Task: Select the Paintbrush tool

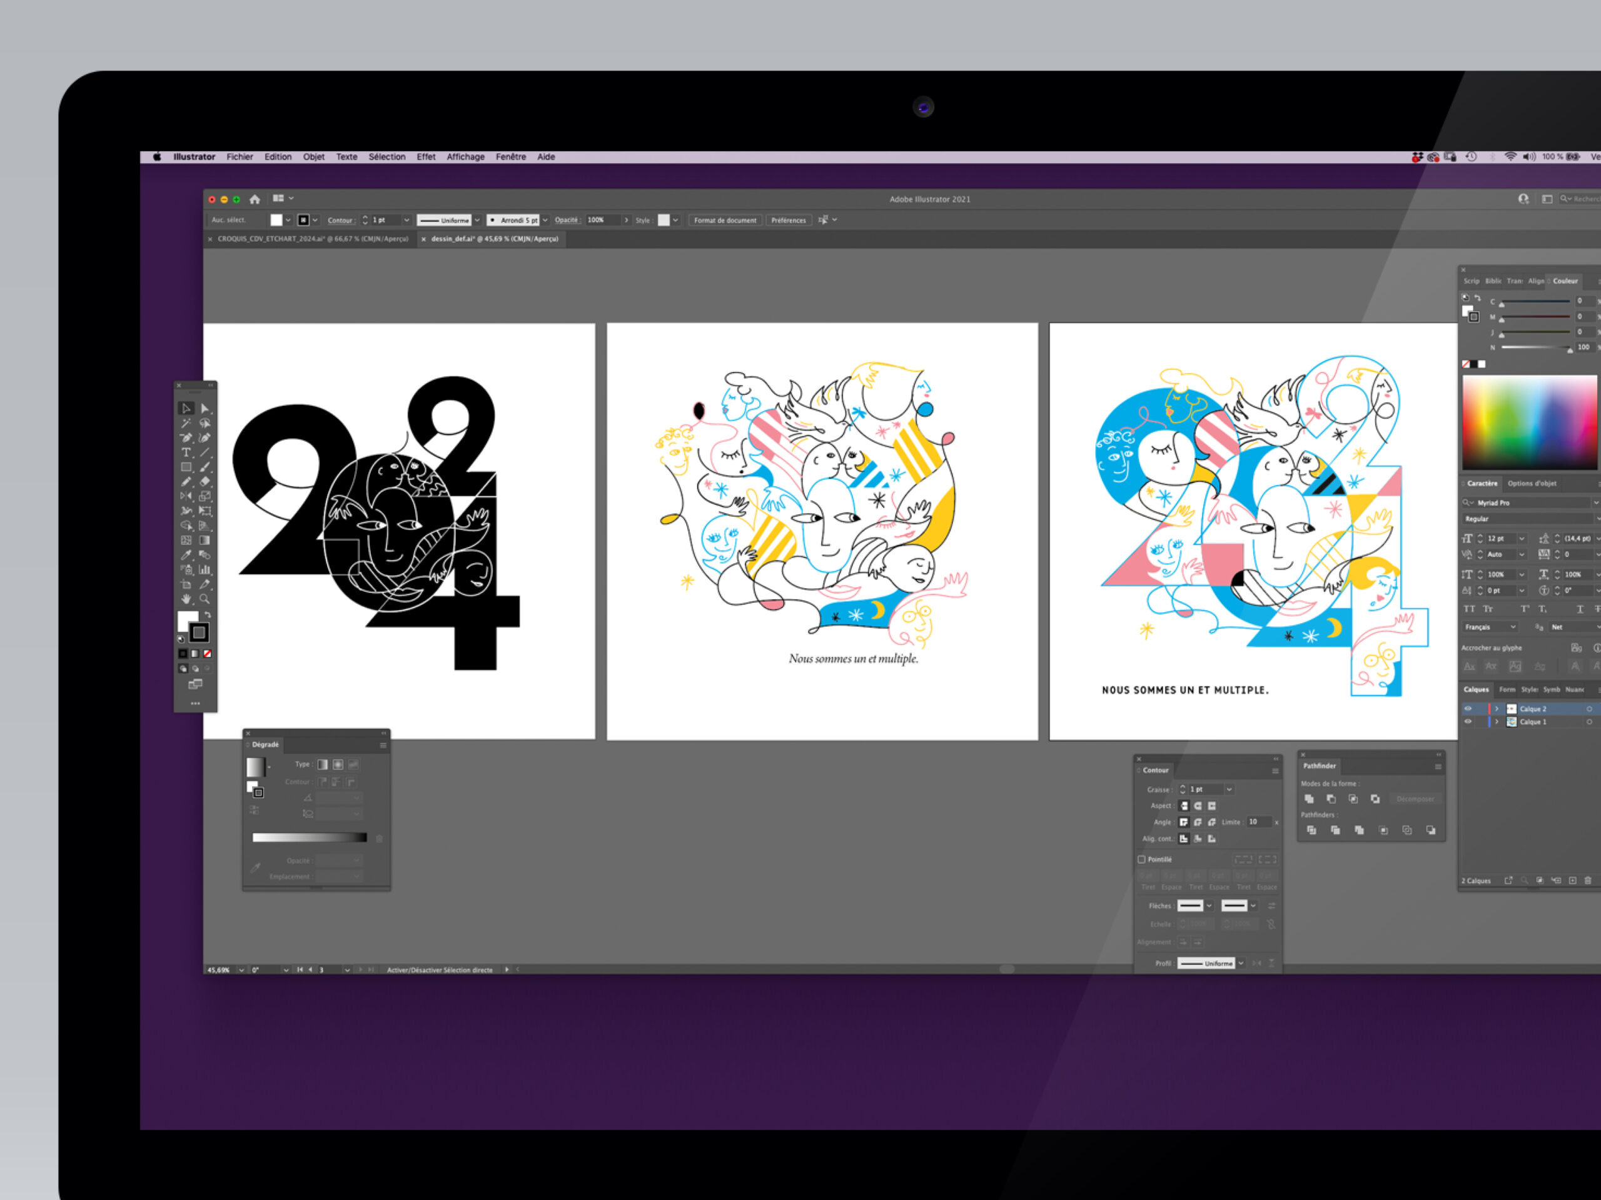Action: click(x=205, y=467)
